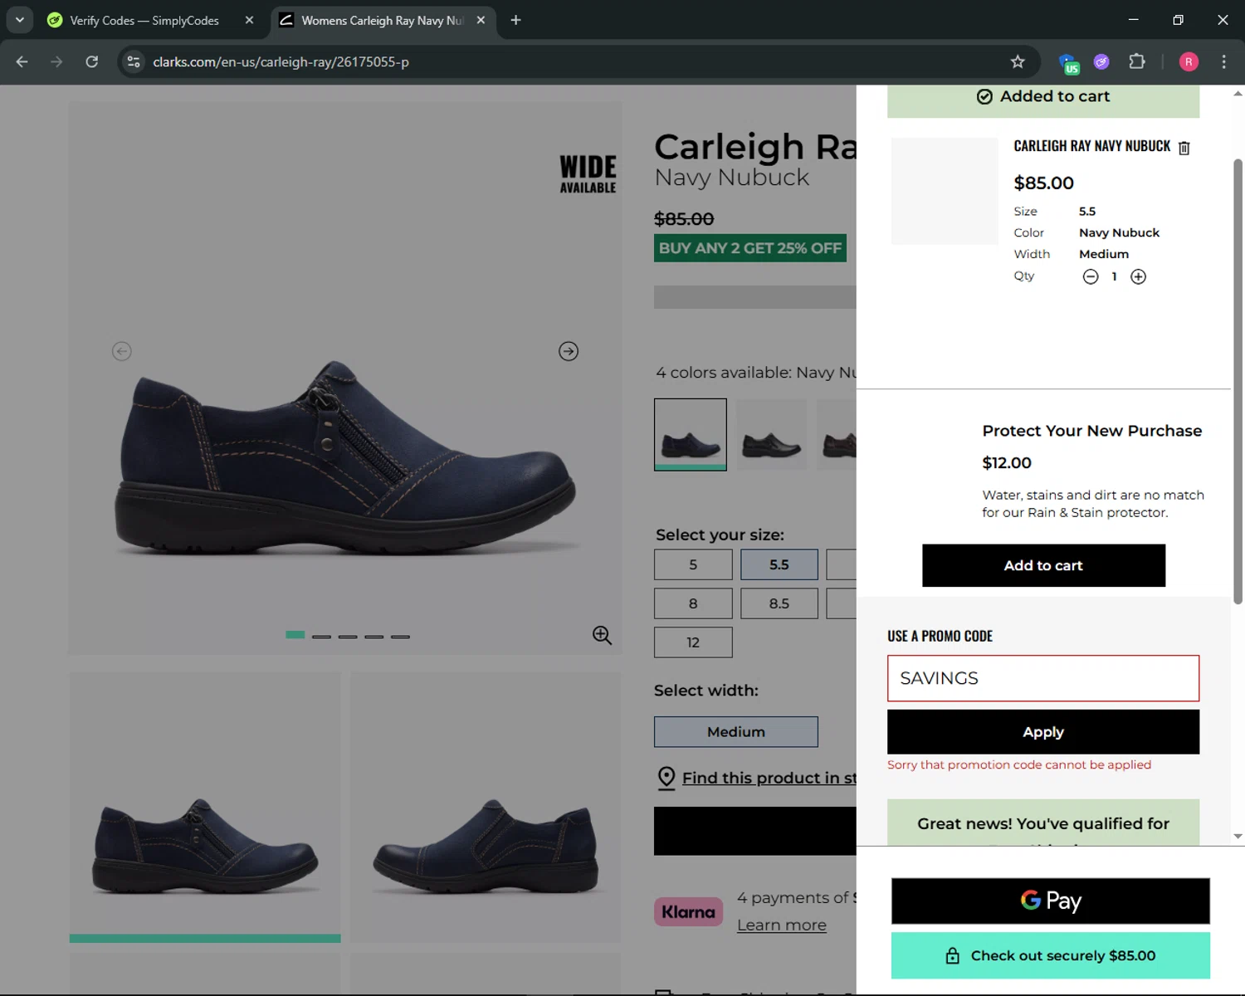Open the Extensions puzzle icon
Viewport: 1245px width, 996px height.
1137,61
